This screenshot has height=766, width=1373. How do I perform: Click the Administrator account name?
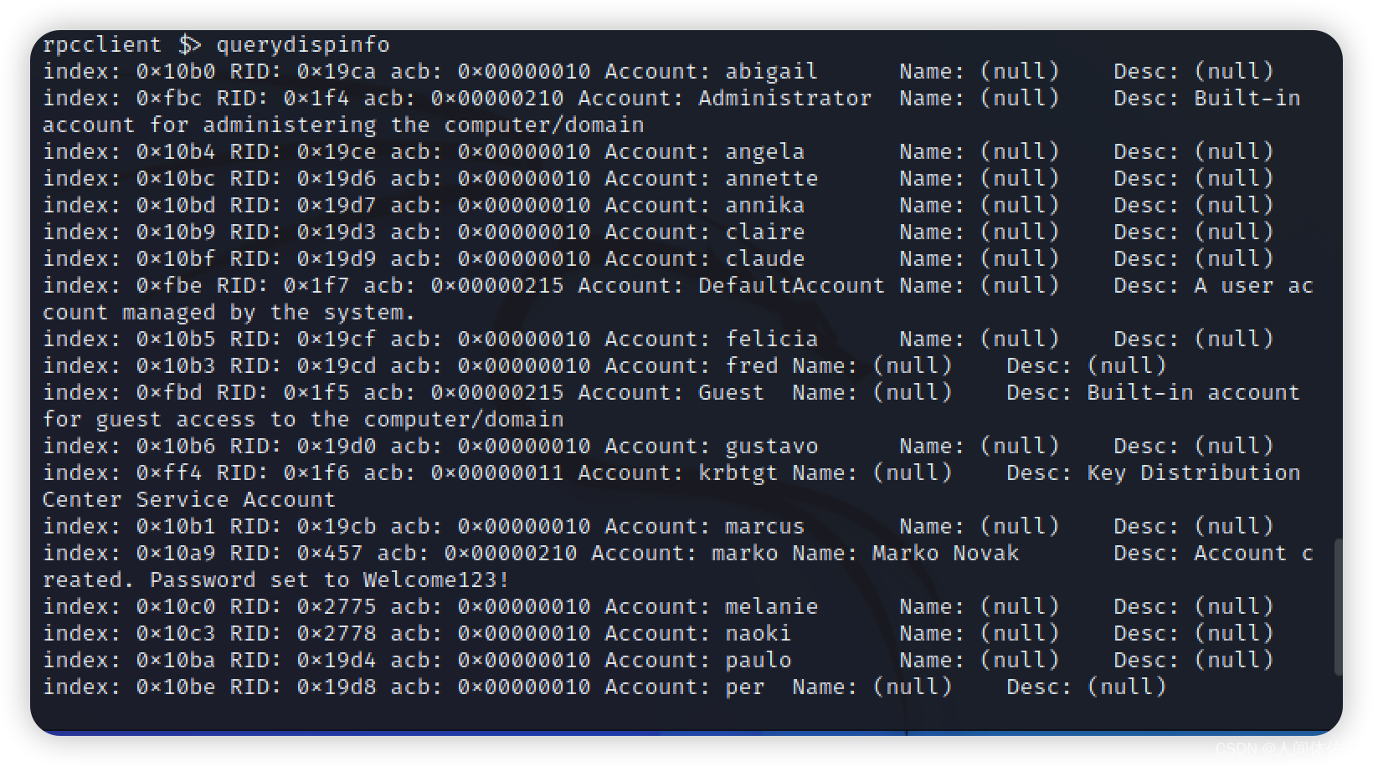coord(784,98)
